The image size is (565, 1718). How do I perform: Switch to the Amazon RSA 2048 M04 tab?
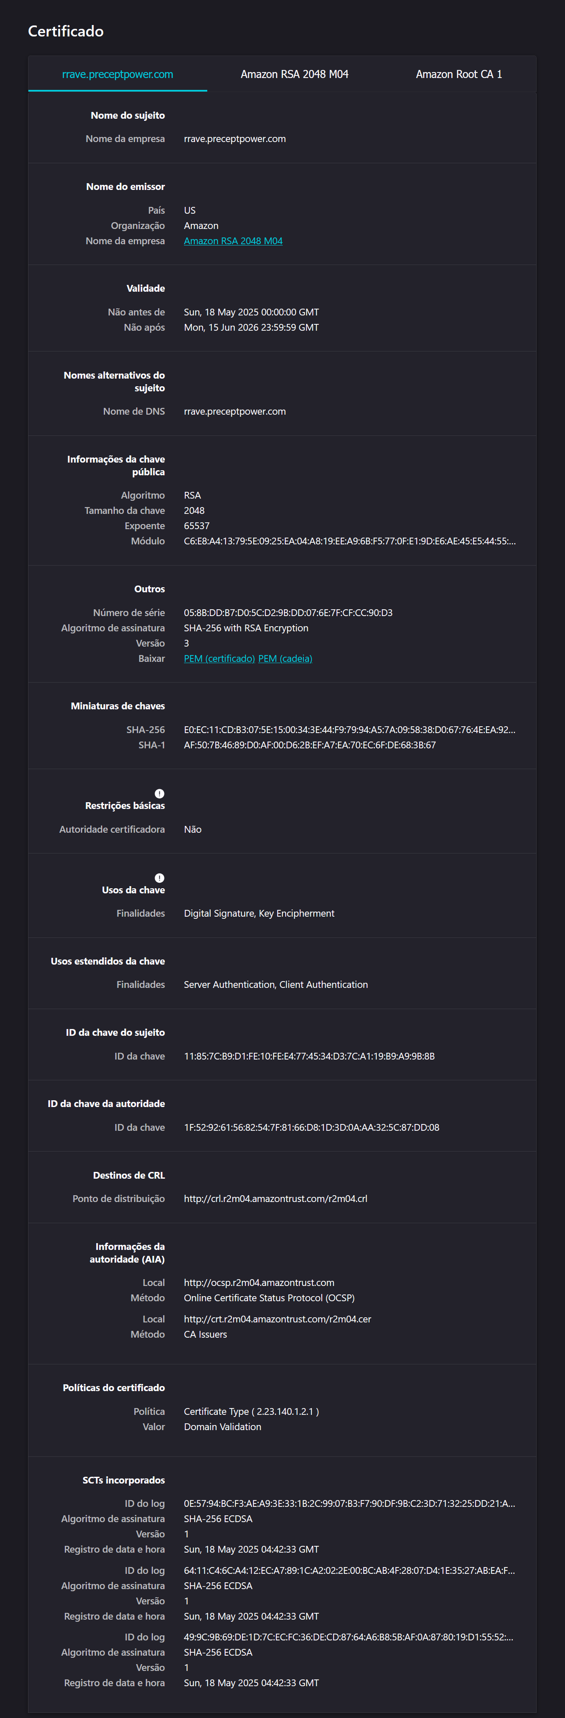tap(294, 74)
